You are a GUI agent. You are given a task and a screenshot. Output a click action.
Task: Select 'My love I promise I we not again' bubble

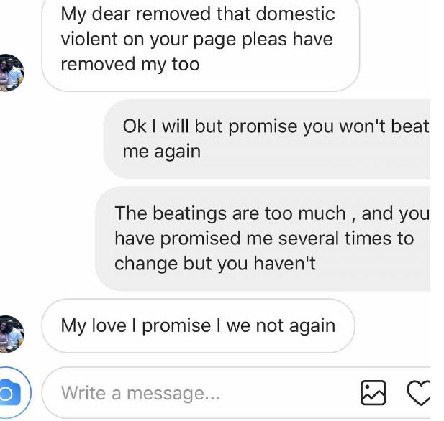click(x=198, y=325)
